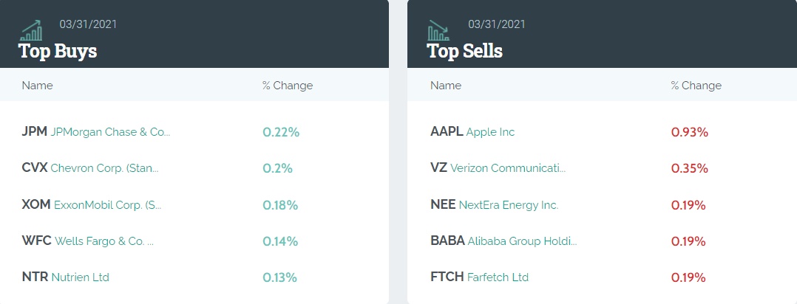The image size is (797, 304).
Task: Click the Name column header in Top Buys
Action: pos(38,86)
